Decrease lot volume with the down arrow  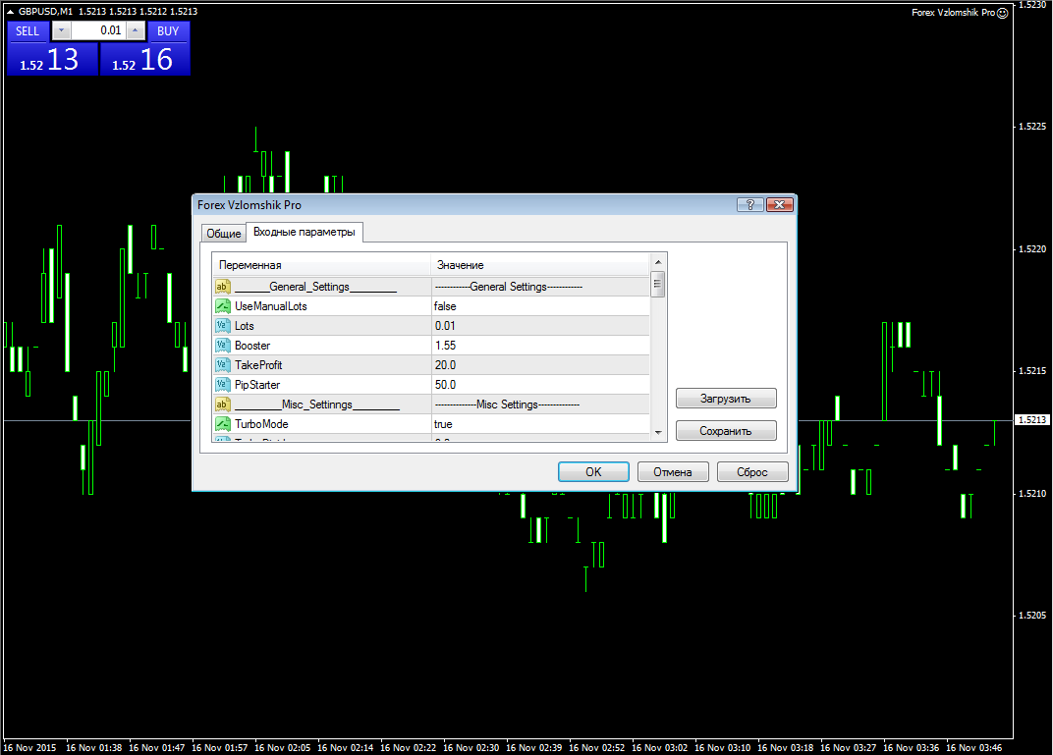coord(61,30)
